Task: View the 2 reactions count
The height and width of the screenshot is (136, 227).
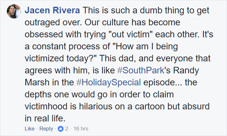Action: click(x=66, y=129)
